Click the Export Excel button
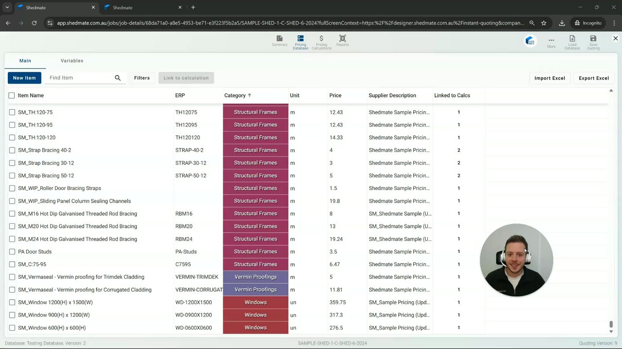The image size is (622, 349). pos(594,78)
